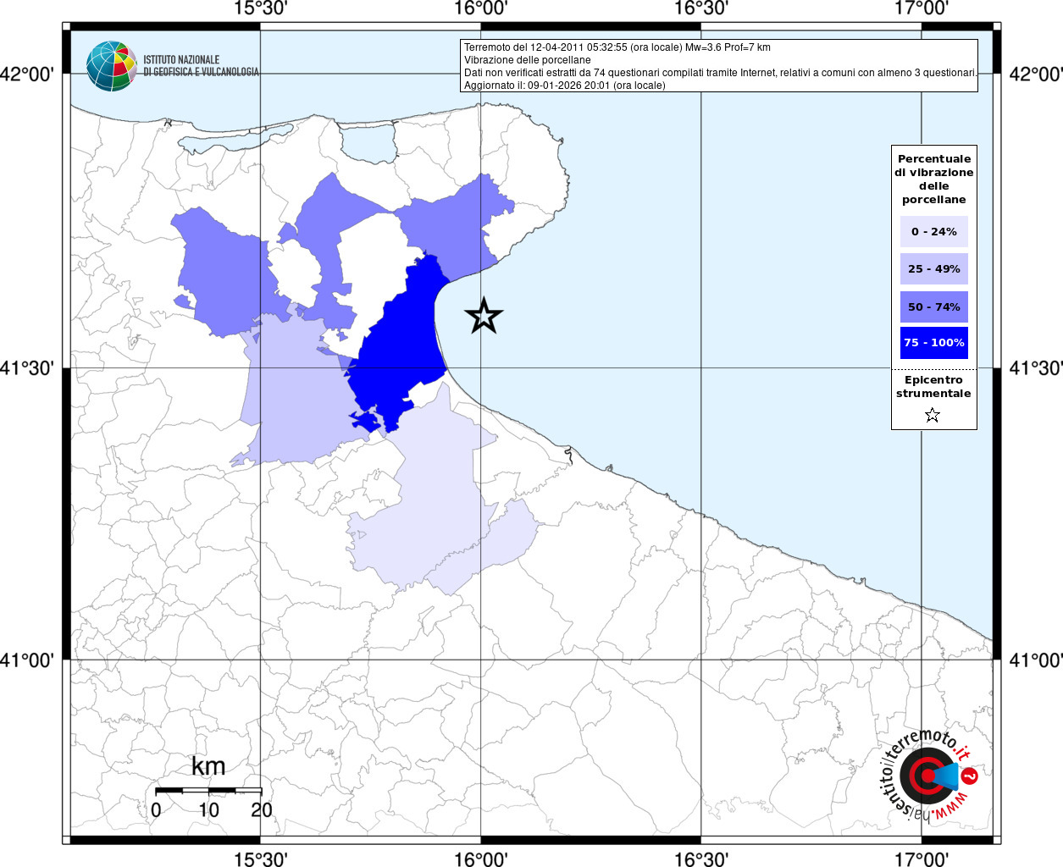Click the 41°30' latitude label on left
Screen dimensions: 1063x867
click(31, 368)
